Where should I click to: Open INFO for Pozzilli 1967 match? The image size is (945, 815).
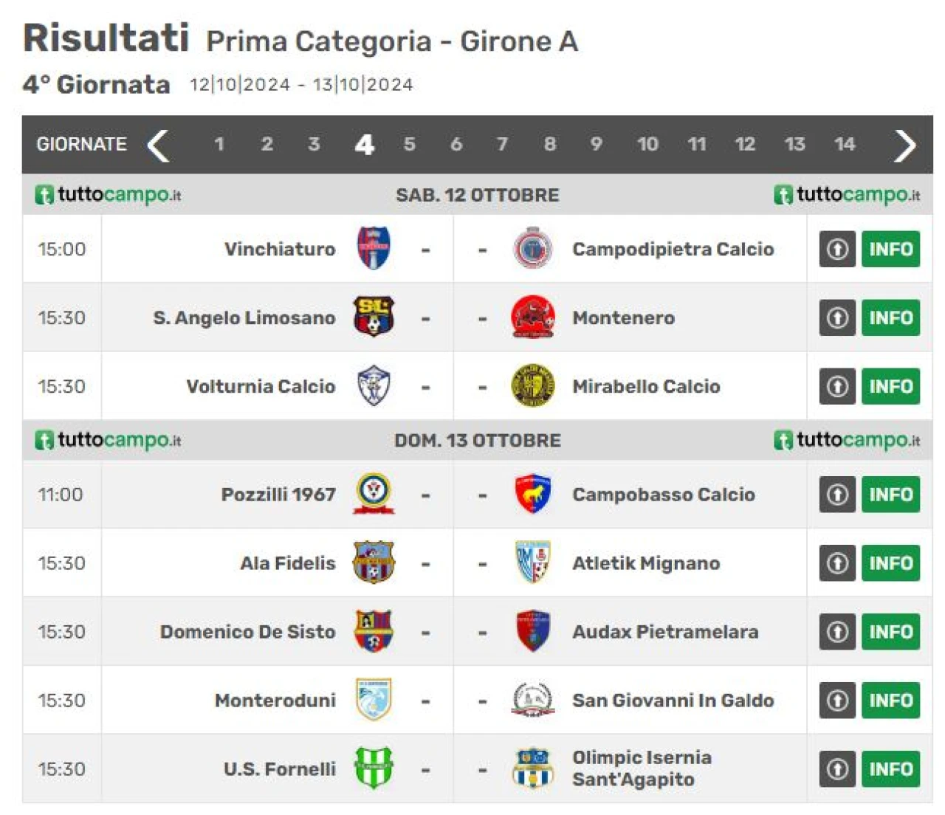[x=891, y=495]
